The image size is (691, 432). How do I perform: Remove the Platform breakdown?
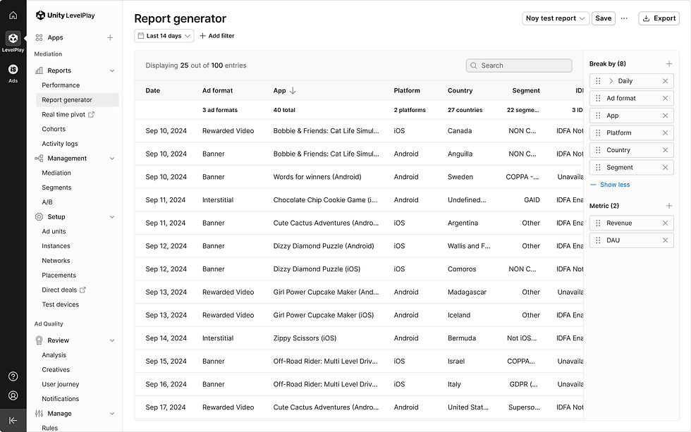tap(666, 132)
